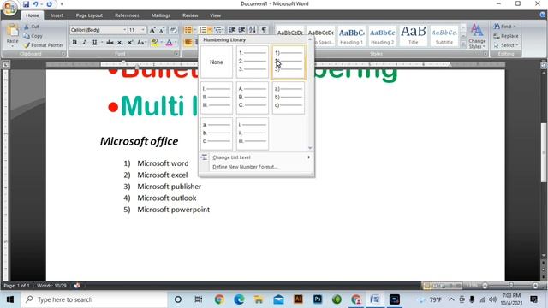The height and width of the screenshot is (308, 548).
Task: Apply the Heading 2 style
Action: click(383, 36)
